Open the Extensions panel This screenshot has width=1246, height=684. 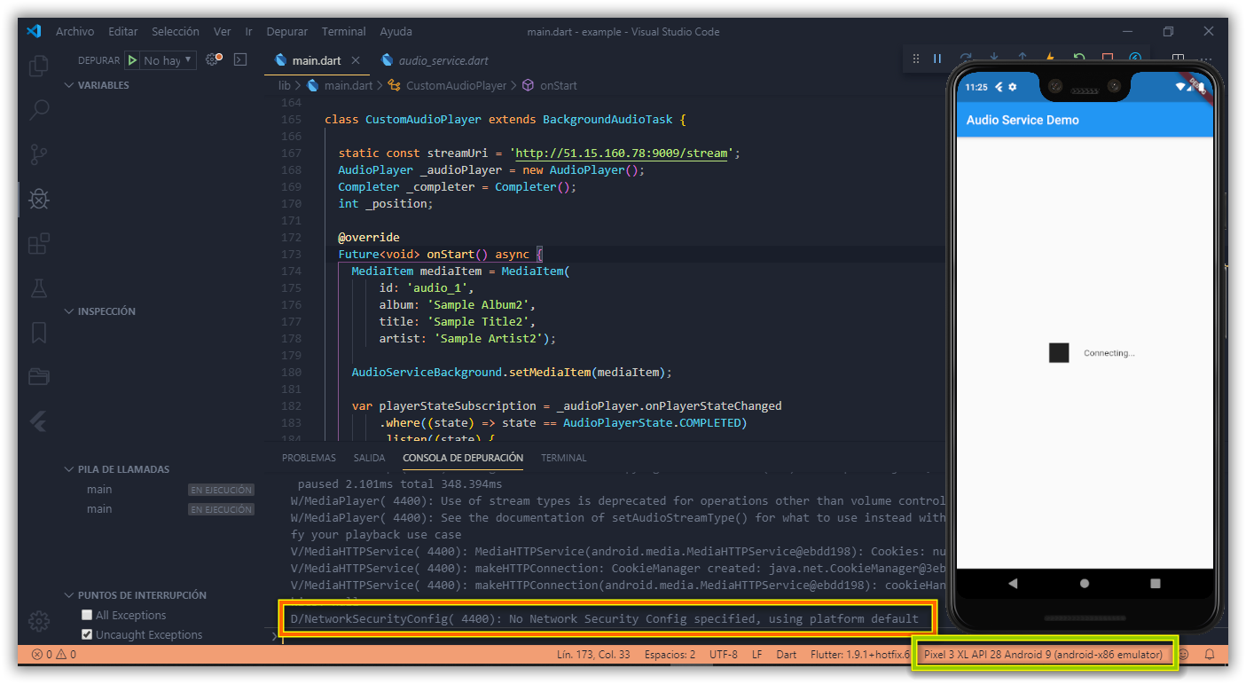(x=38, y=243)
